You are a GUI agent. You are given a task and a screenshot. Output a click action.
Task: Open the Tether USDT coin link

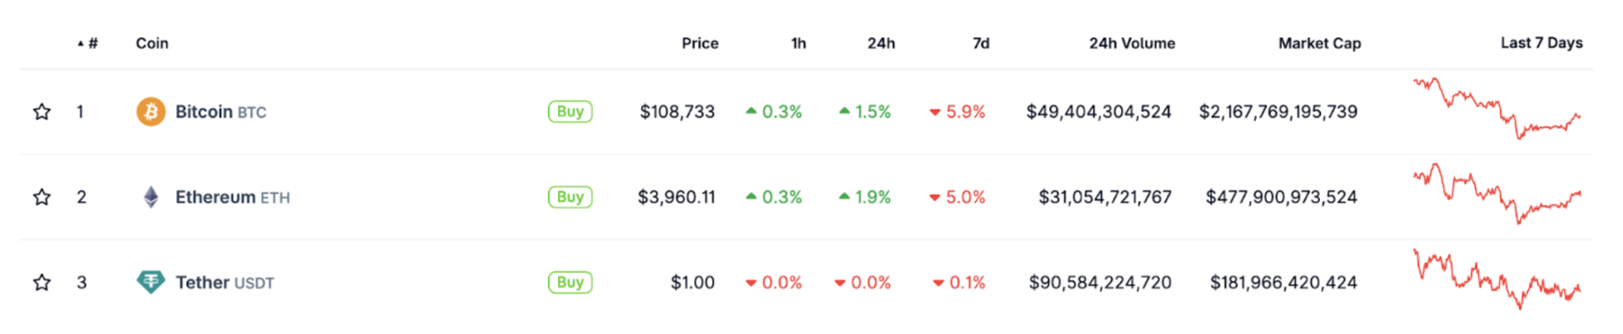click(x=224, y=282)
